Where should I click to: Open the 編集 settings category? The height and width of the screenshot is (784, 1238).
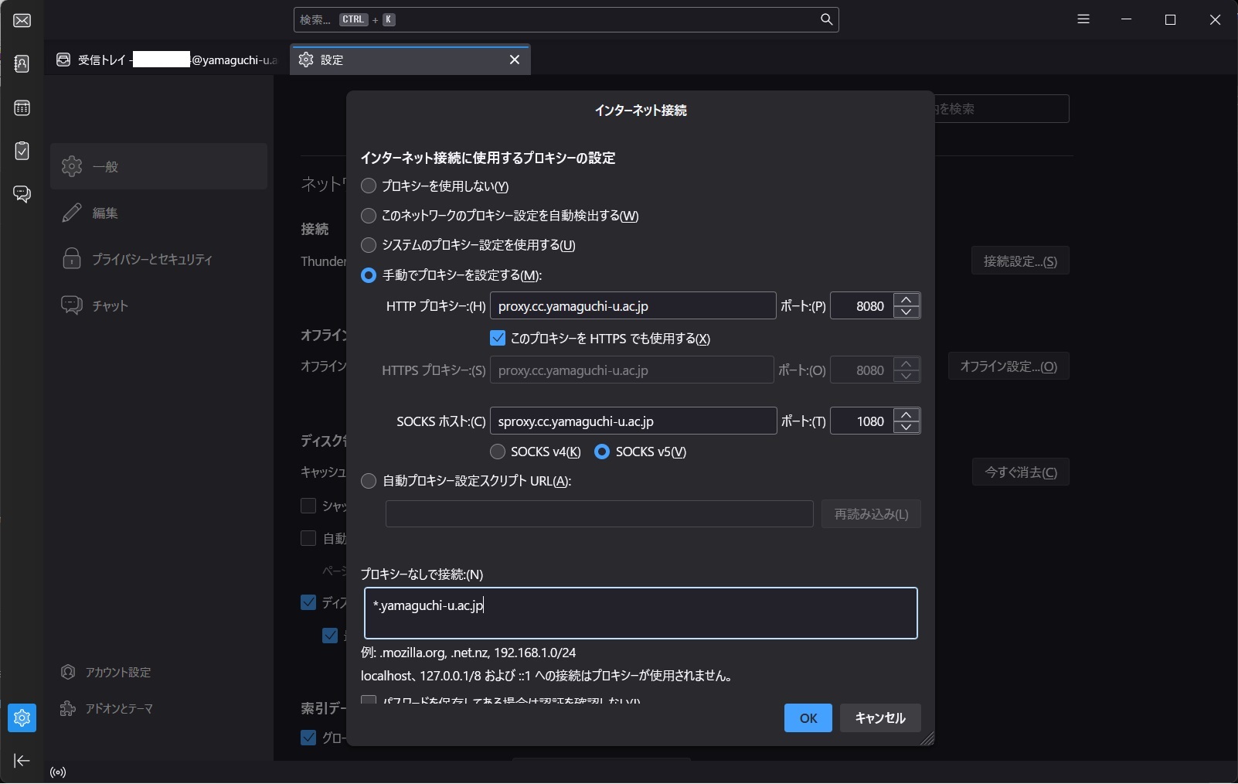coord(158,213)
